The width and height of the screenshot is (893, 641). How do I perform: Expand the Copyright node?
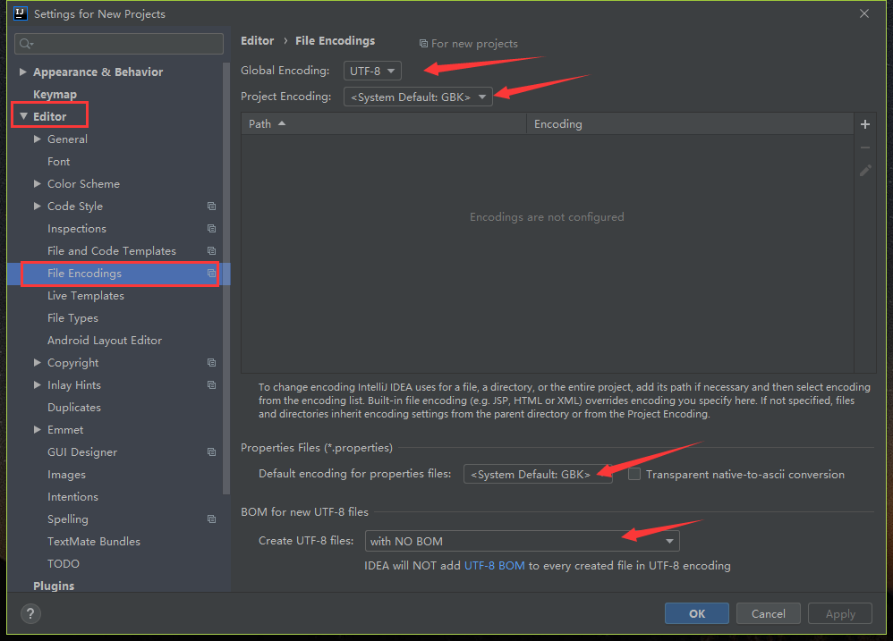[37, 362]
